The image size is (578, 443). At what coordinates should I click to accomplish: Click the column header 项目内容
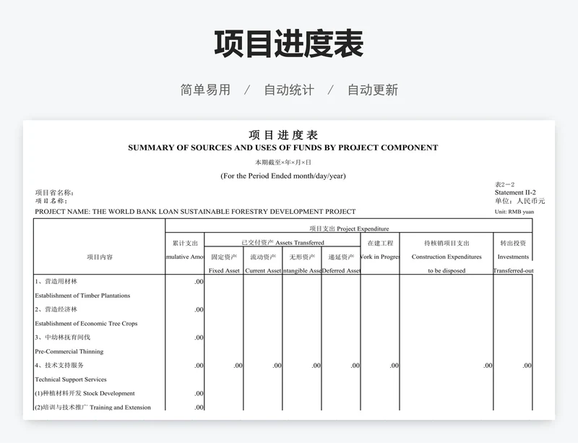[100, 257]
